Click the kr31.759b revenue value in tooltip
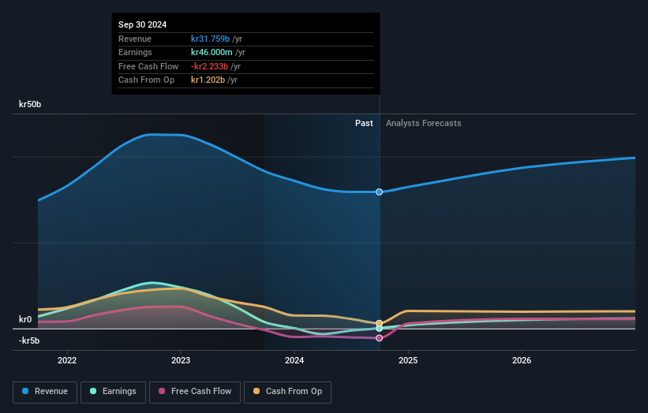 point(211,39)
